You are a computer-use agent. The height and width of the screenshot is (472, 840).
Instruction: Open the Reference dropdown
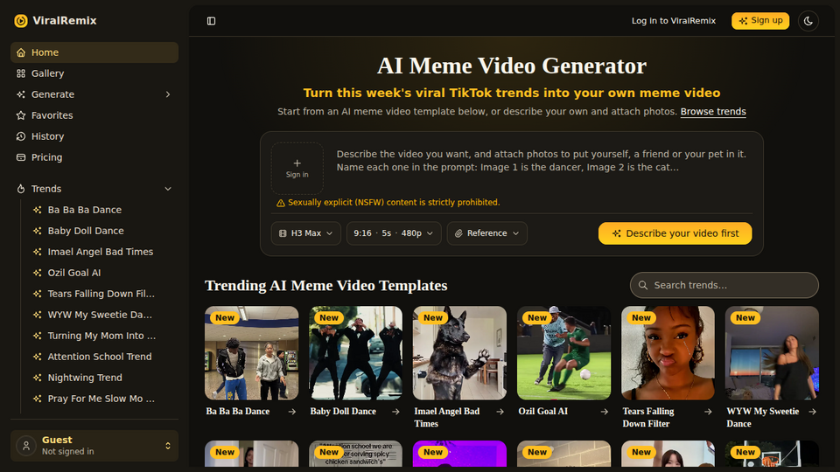[x=487, y=233]
